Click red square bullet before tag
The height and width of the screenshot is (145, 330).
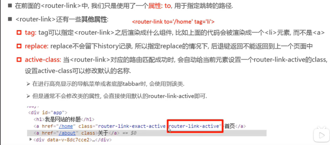pos(19,33)
